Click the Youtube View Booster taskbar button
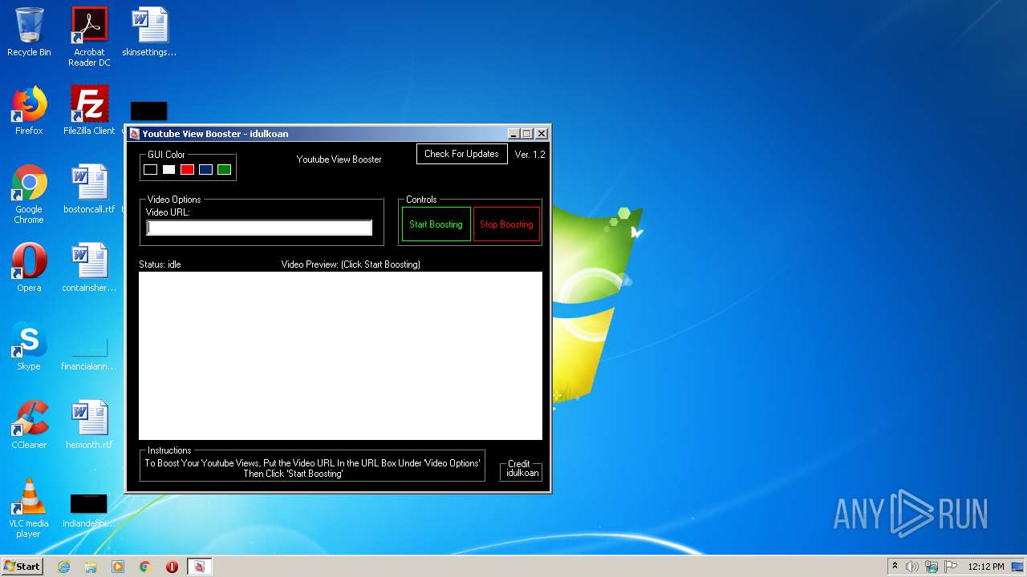Image resolution: width=1027 pixels, height=577 pixels. tap(200, 567)
